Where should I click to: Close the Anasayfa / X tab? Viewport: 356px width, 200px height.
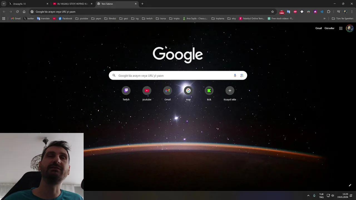pyautogui.click(x=47, y=4)
